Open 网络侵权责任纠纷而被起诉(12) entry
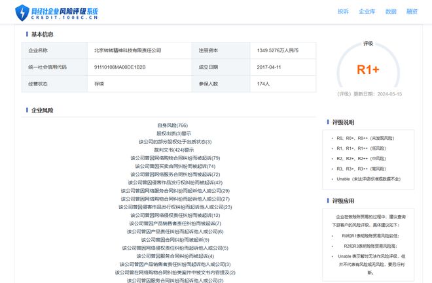Viewport: 432px width, 283px height. coord(175,215)
